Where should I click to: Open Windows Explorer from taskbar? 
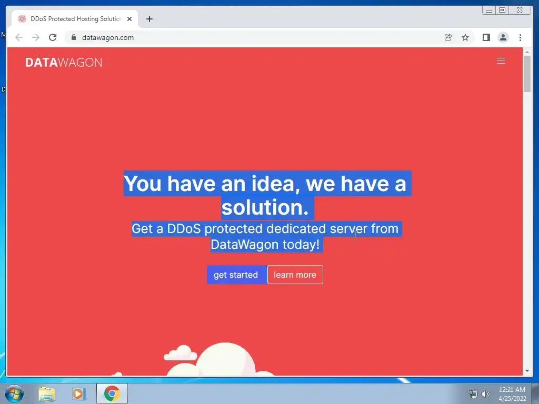(x=47, y=393)
